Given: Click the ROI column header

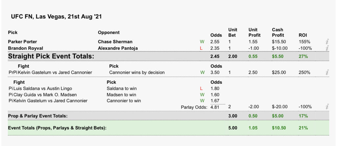Looking at the screenshot, I should (x=302, y=35).
